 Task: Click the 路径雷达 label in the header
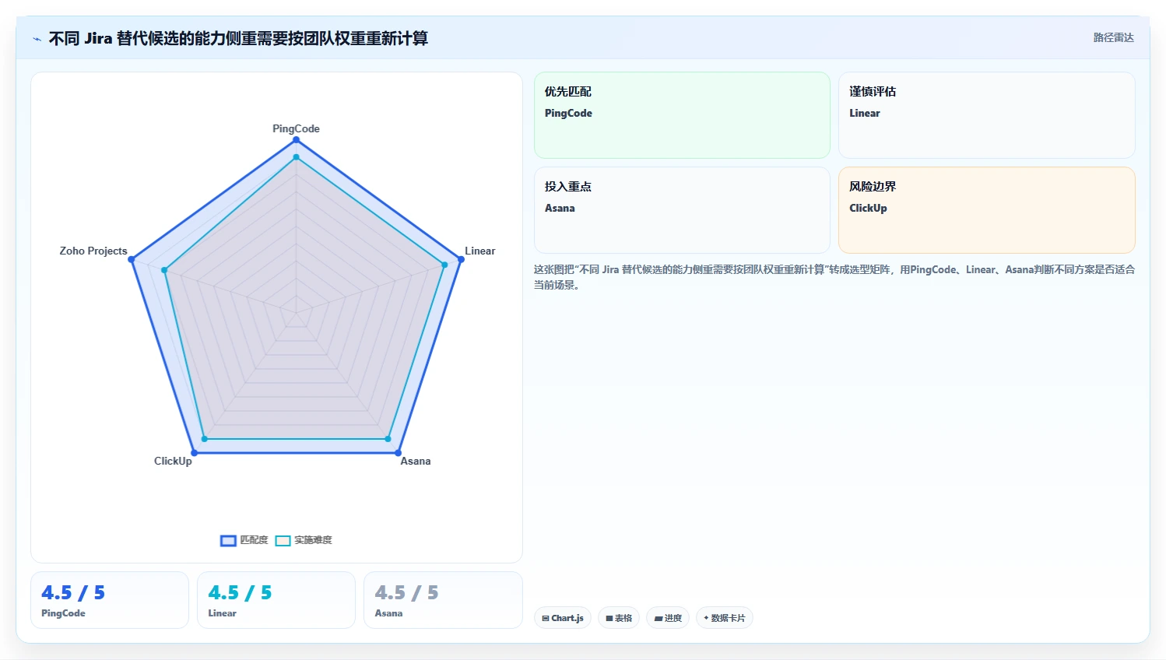1113,37
